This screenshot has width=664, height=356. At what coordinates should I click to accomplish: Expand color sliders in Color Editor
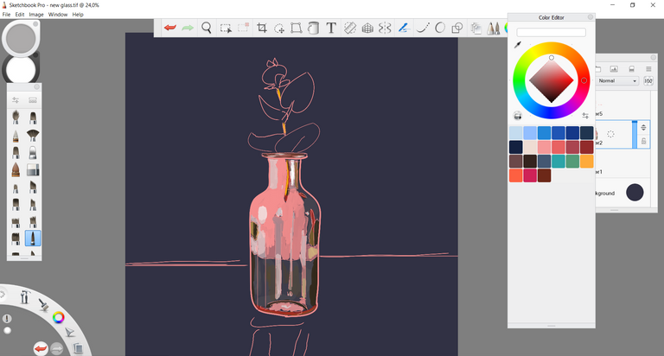(585, 116)
